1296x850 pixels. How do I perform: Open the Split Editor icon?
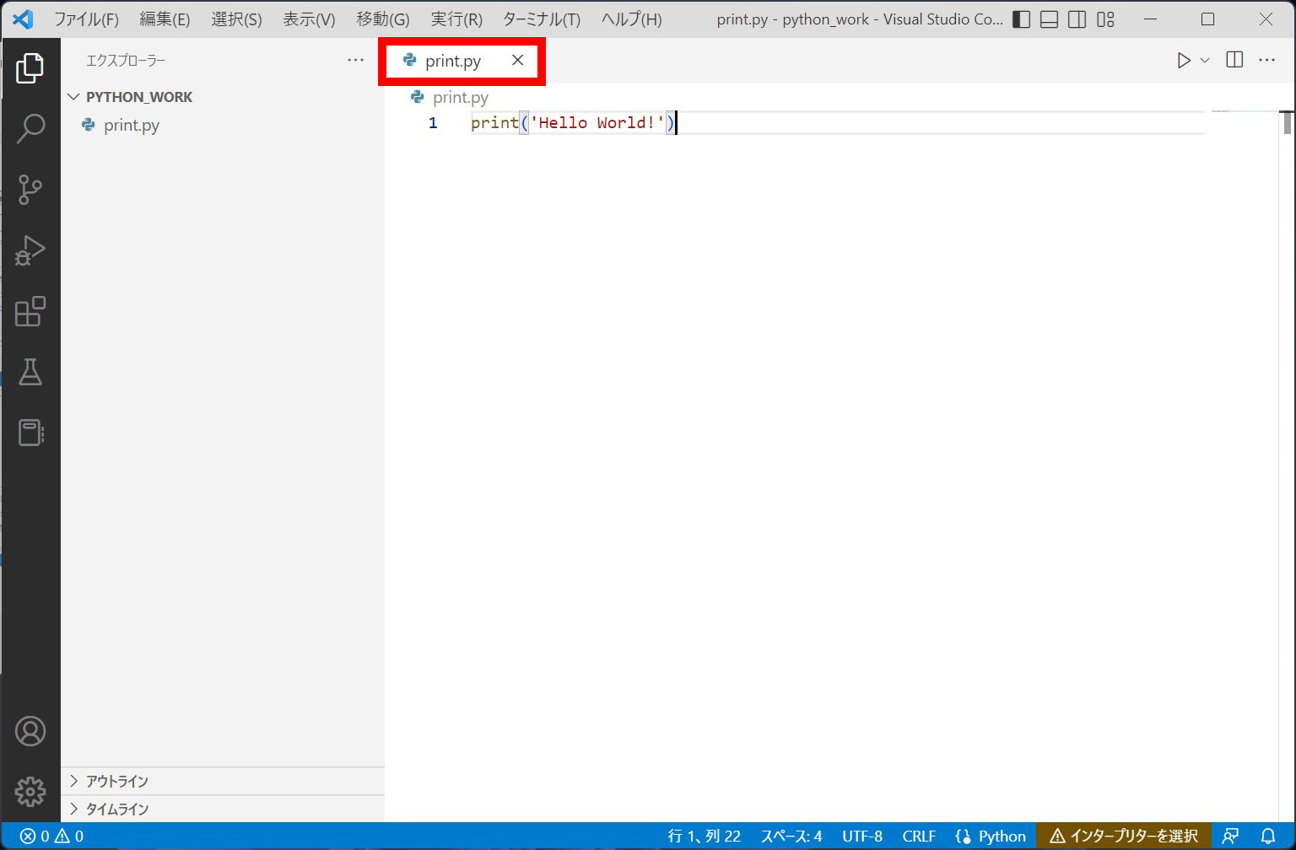pyautogui.click(x=1234, y=60)
